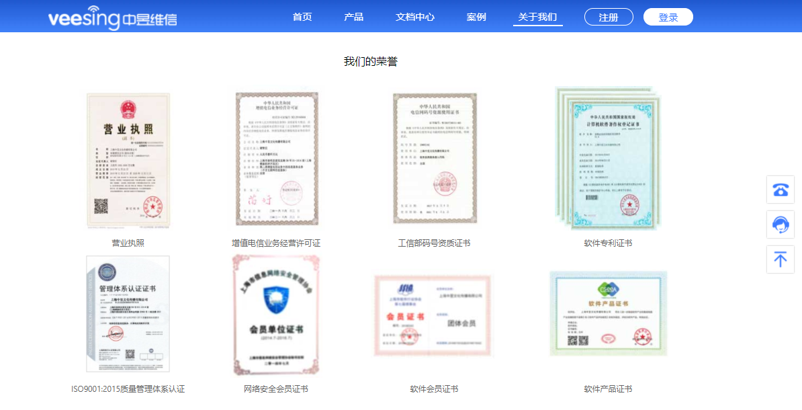
Task: Open the 文档中心 menu item
Action: pyautogui.click(x=415, y=17)
